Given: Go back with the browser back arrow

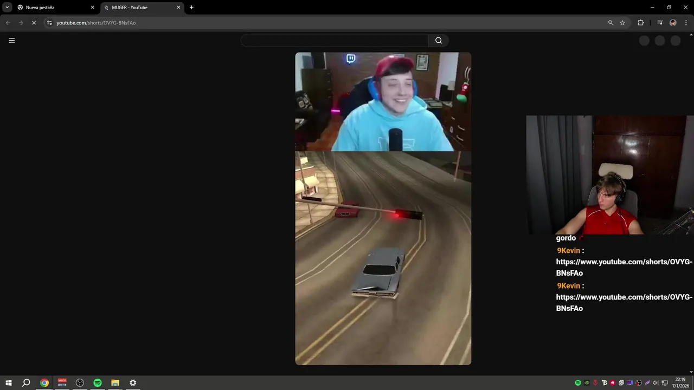Looking at the screenshot, I should [x=8, y=23].
